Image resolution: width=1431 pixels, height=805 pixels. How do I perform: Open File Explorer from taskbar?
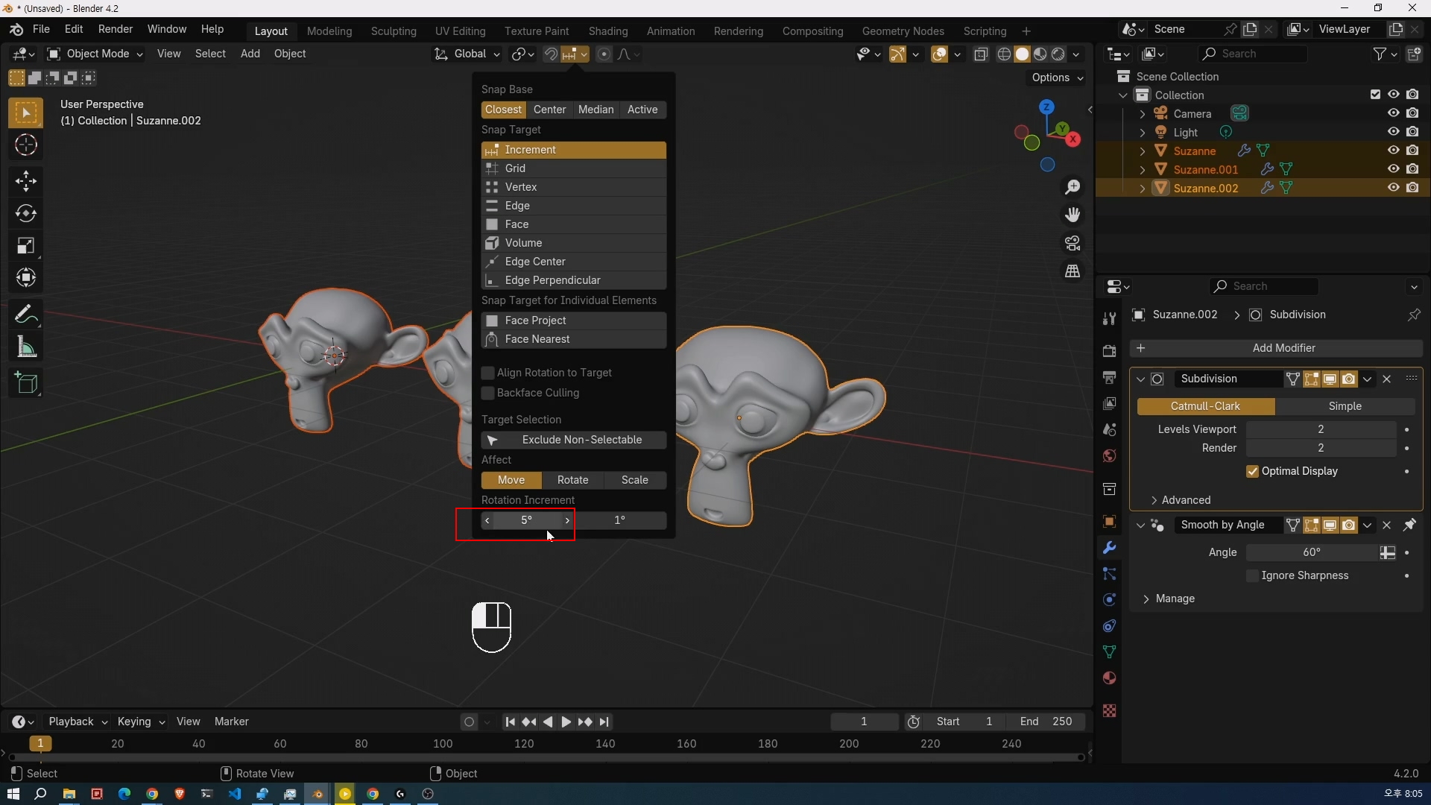(69, 794)
